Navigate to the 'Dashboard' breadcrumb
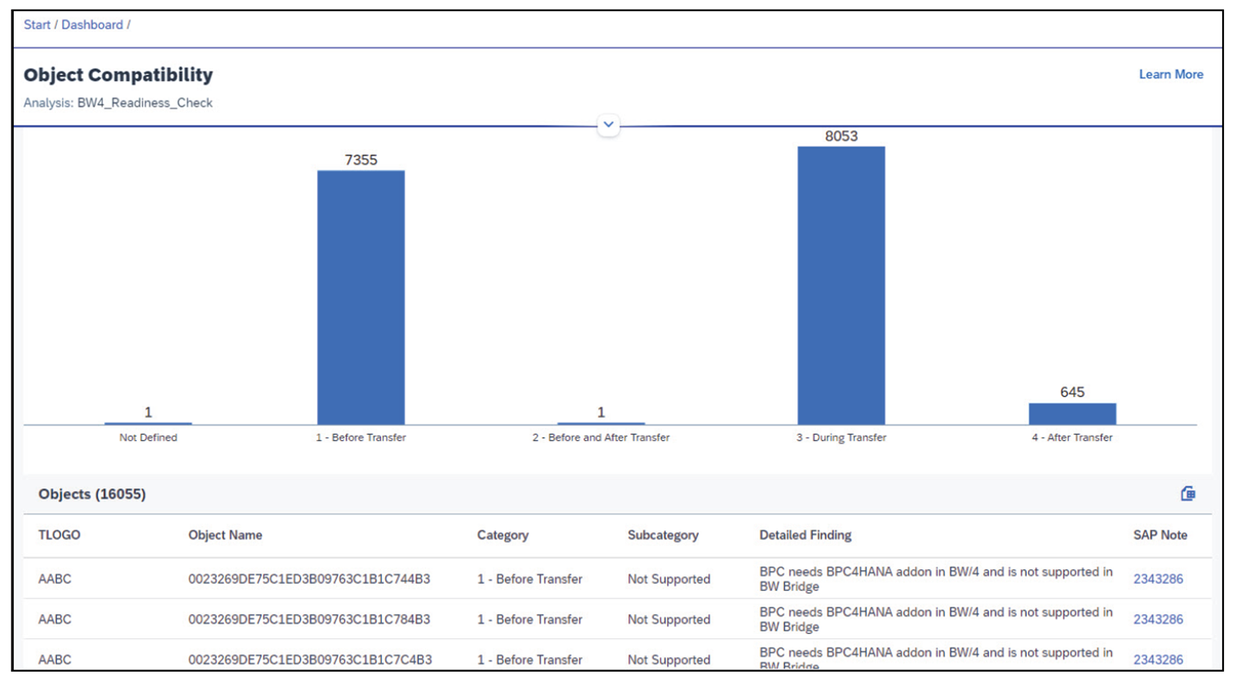The width and height of the screenshot is (1236, 683). coord(92,25)
